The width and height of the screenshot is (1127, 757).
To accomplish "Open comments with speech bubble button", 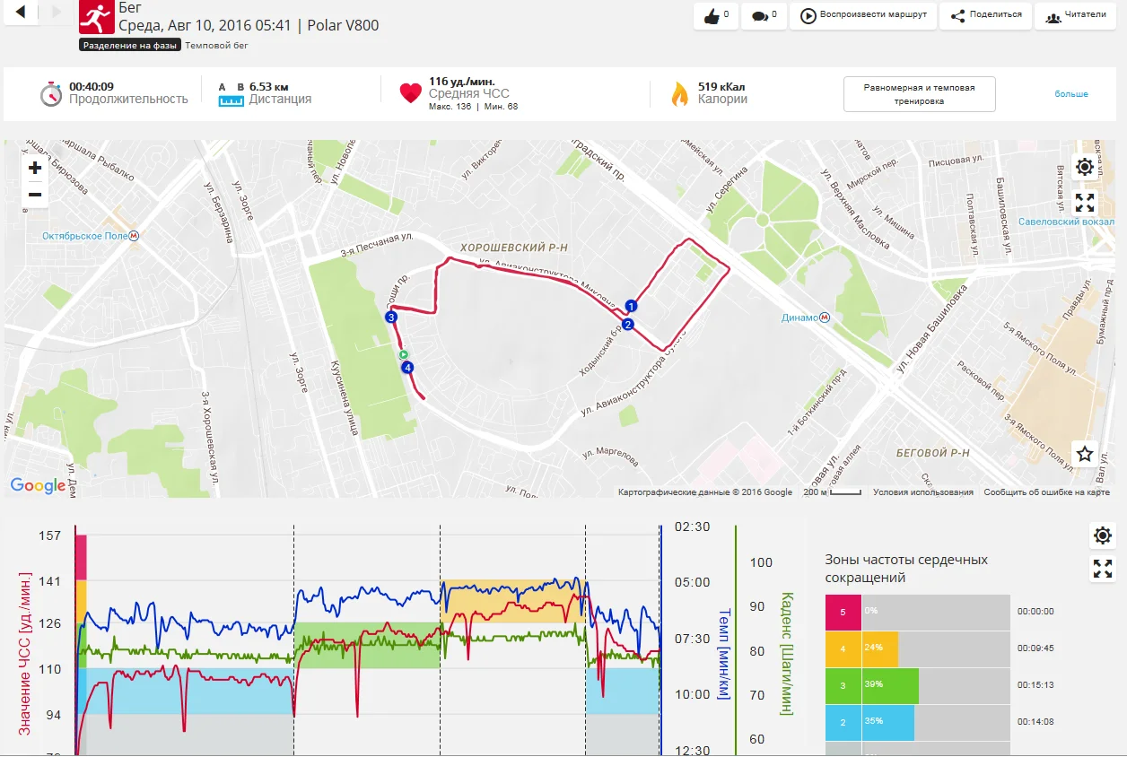I will 764,15.
